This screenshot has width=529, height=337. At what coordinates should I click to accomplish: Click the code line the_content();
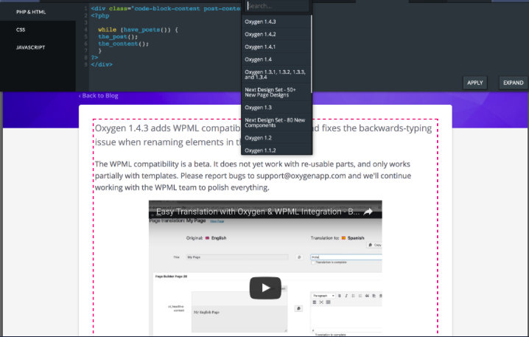click(123, 44)
